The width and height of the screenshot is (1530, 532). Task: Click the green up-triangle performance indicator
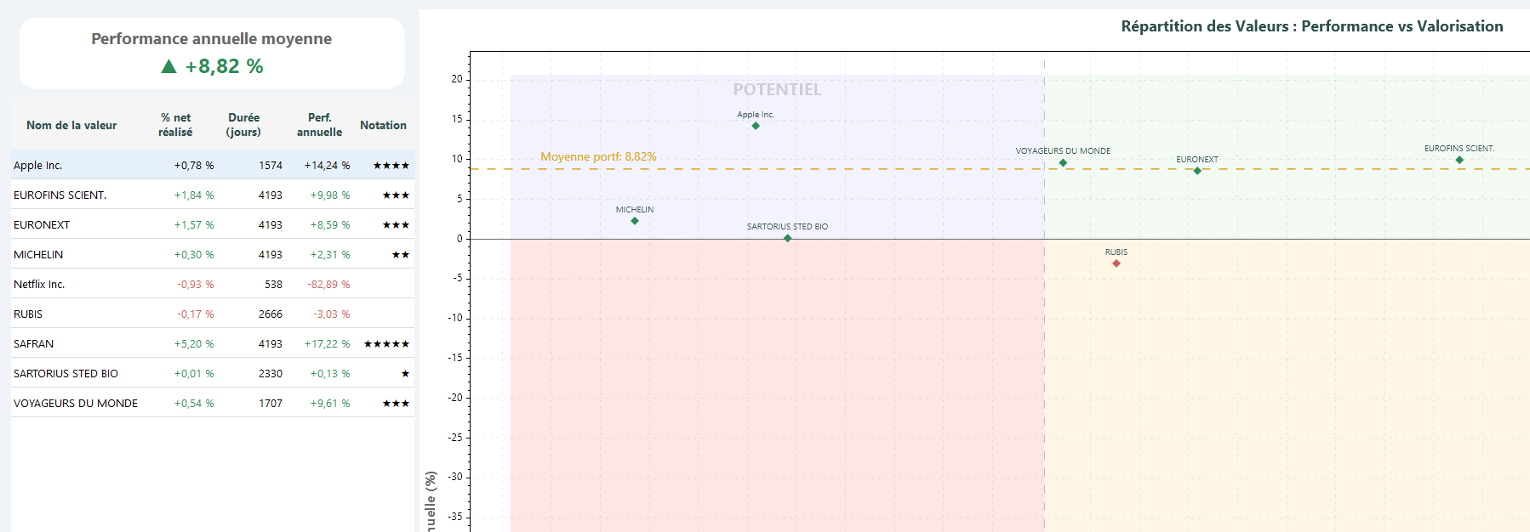coord(168,66)
